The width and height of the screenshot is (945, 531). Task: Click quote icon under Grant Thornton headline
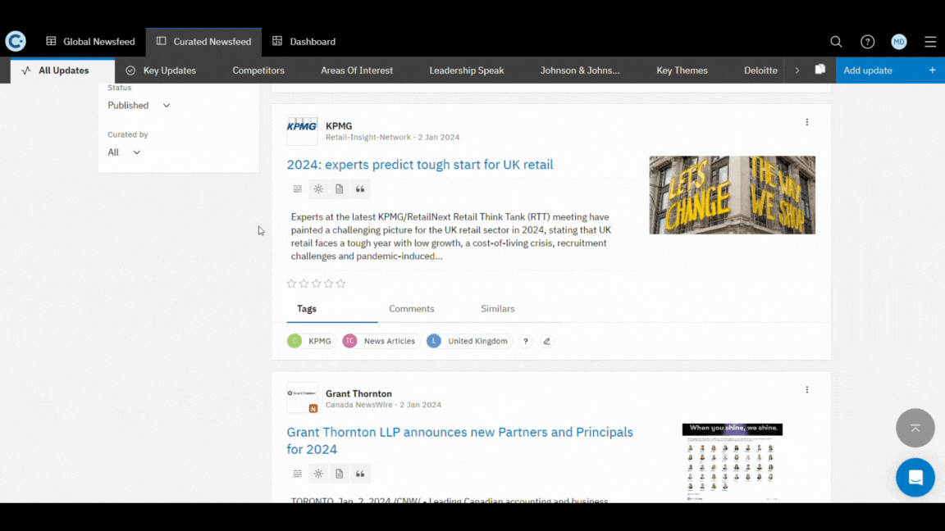(x=360, y=474)
